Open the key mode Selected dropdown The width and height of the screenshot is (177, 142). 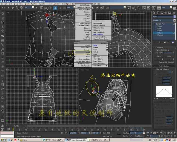144,133
